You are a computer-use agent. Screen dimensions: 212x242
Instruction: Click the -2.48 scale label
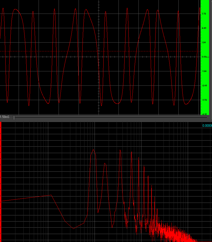point(204,85)
